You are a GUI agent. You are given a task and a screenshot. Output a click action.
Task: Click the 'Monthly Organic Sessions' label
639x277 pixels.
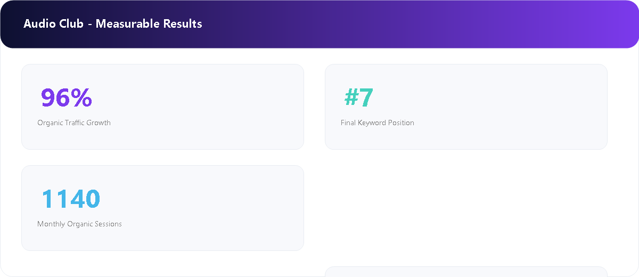79,224
